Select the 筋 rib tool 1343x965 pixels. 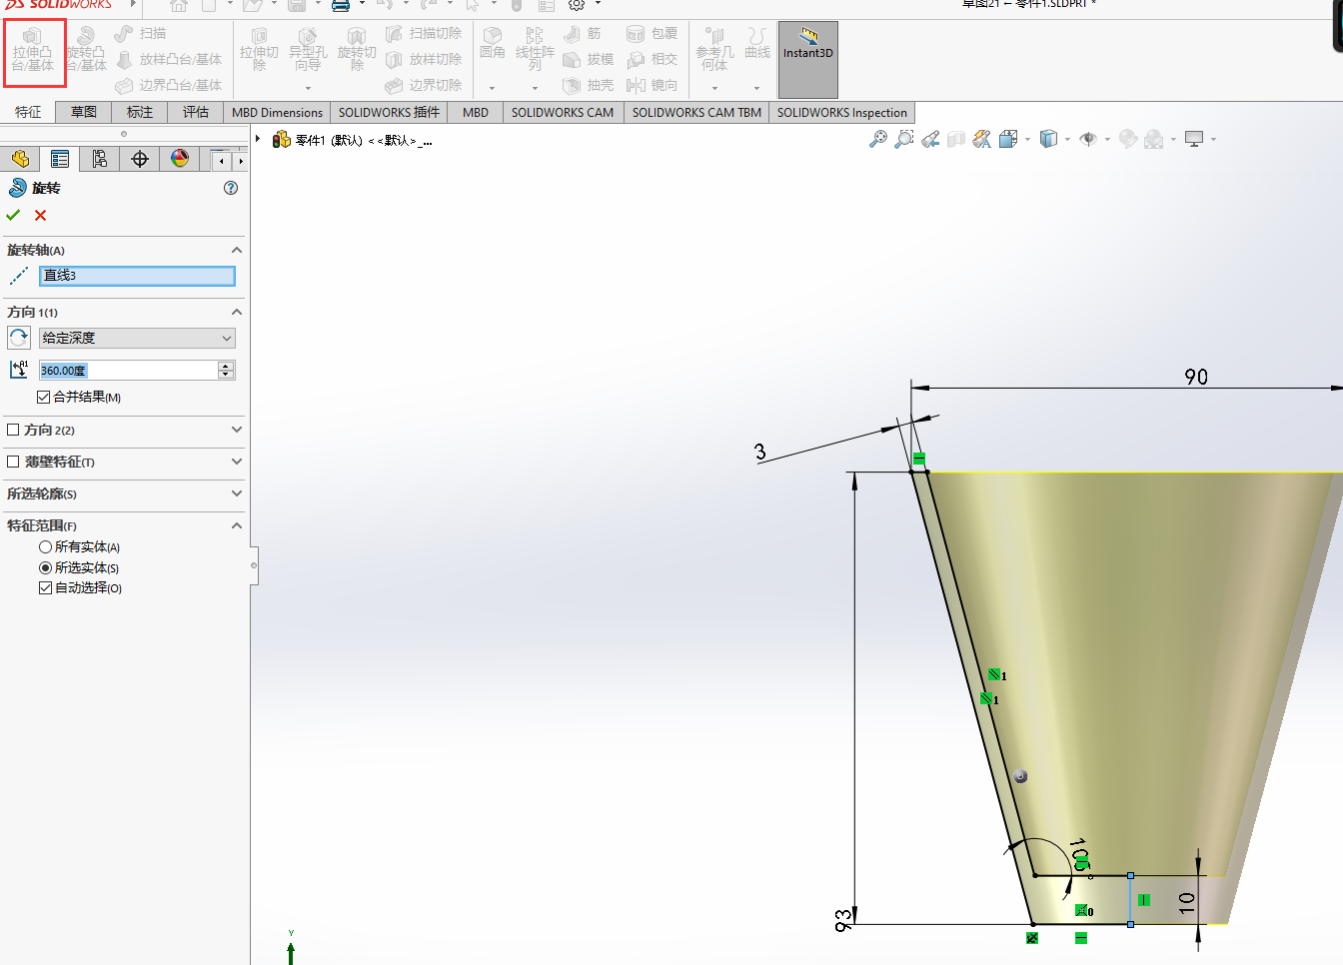[x=583, y=33]
